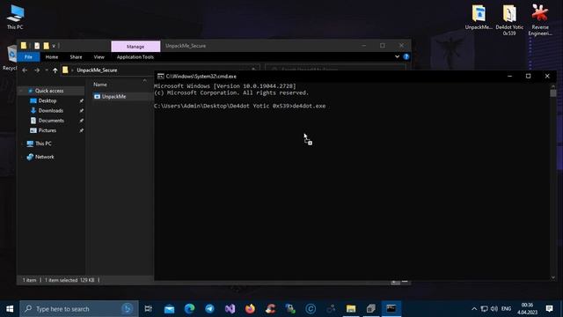The width and height of the screenshot is (563, 317).
Task: Go back in File Explorer
Action: tap(25, 70)
